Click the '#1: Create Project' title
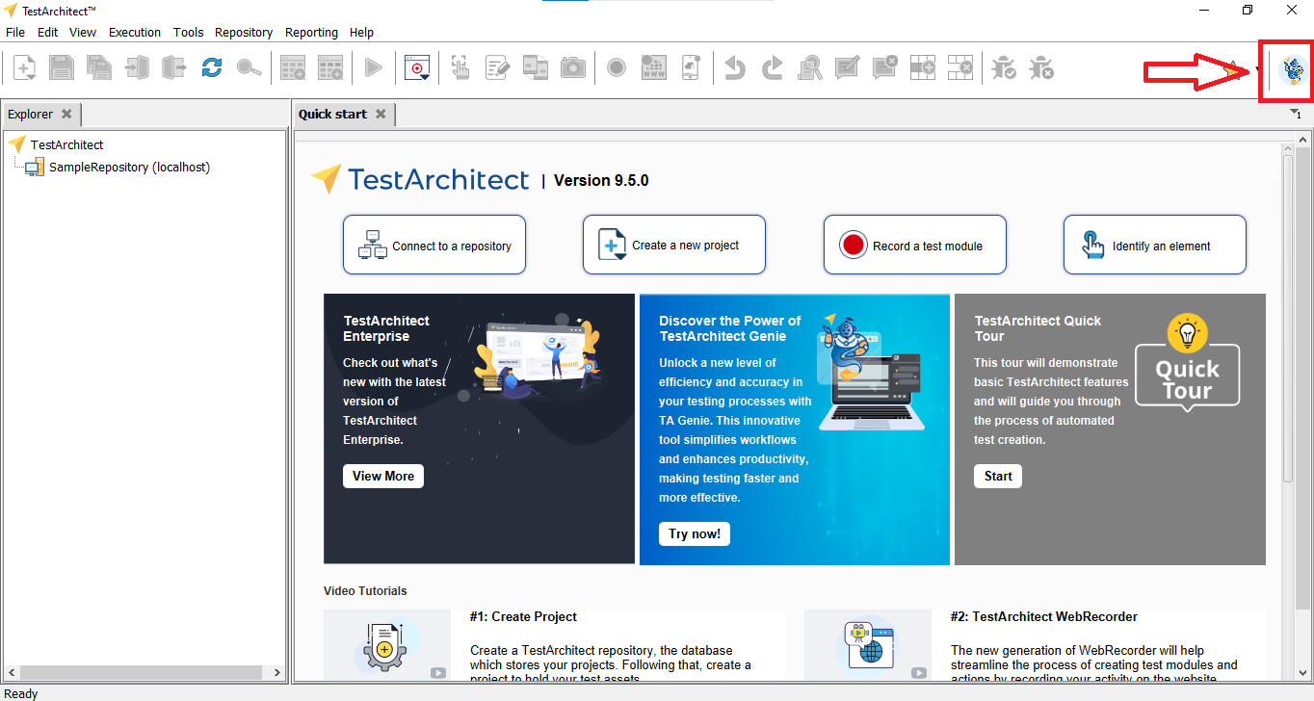 [523, 616]
